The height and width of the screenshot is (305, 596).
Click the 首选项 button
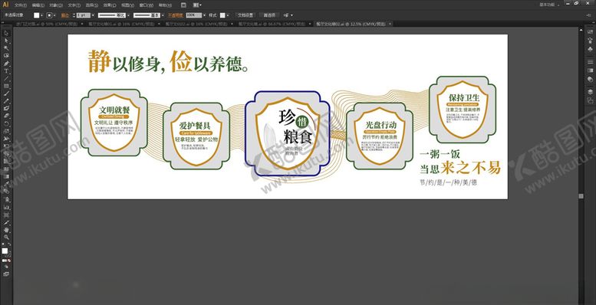coord(269,15)
